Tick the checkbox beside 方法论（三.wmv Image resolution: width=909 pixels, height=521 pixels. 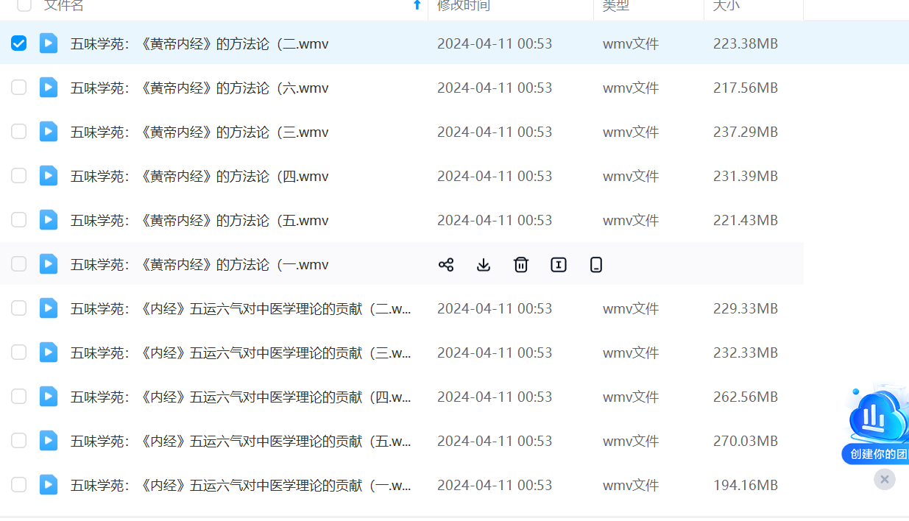coord(19,132)
